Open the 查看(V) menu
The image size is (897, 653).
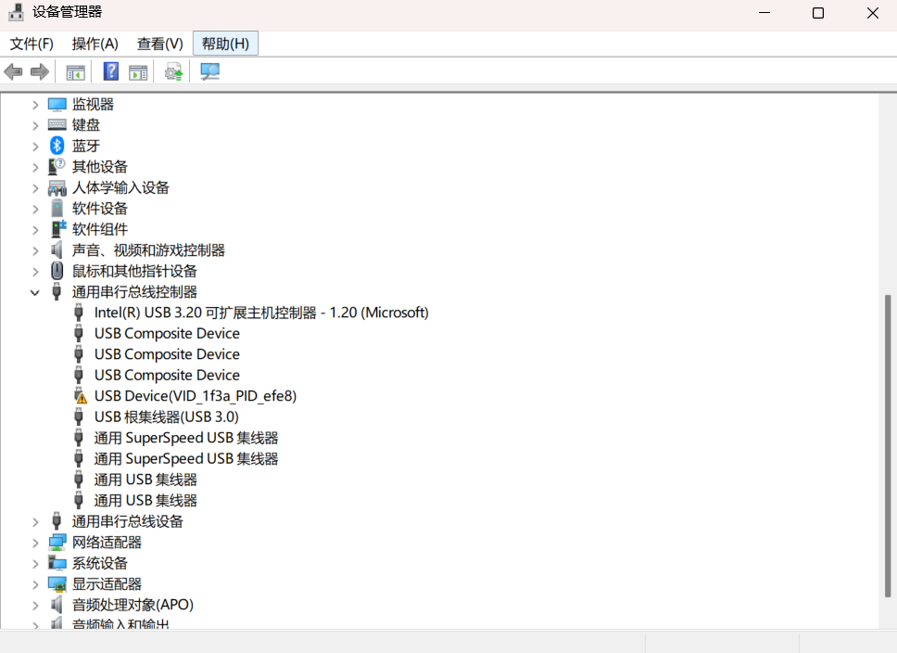(160, 44)
